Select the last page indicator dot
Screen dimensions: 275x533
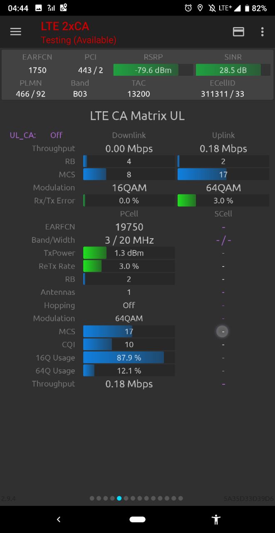tap(180, 498)
